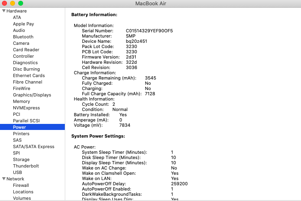Viewport: 301px width, 201px height.
Task: Select Memory in the Hardware list
Action: point(21,101)
